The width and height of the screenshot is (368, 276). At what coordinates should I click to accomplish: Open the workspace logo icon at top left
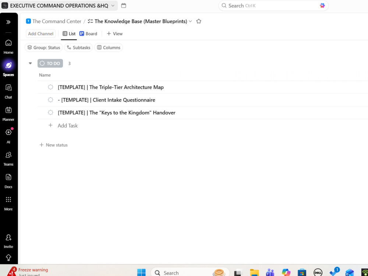point(5,6)
